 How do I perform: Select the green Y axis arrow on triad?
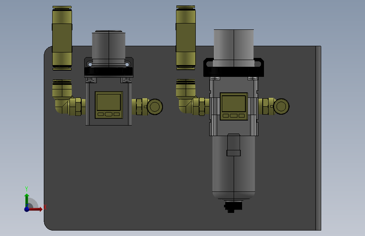[27, 200]
